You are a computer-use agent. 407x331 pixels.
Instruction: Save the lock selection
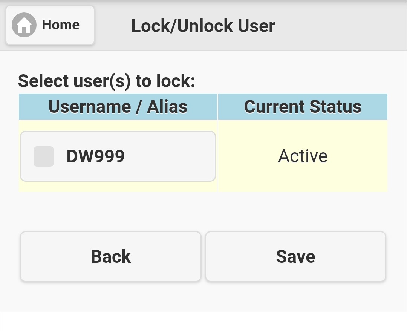click(295, 257)
